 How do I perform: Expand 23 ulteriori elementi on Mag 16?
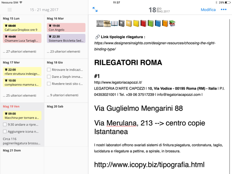[x=63, y=52]
